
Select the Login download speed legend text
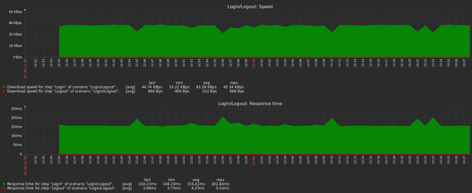point(62,87)
